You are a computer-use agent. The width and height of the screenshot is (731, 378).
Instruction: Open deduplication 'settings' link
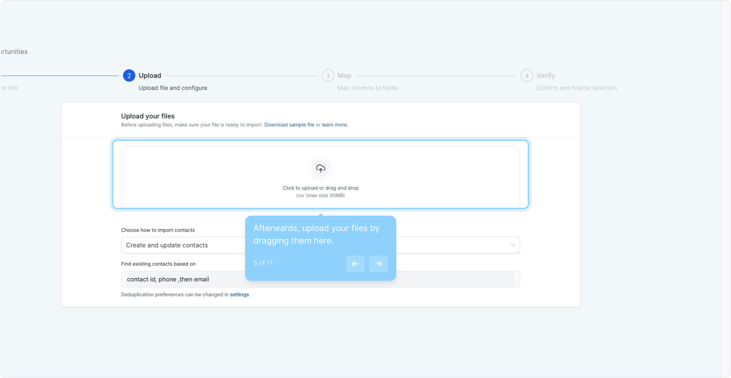click(239, 295)
